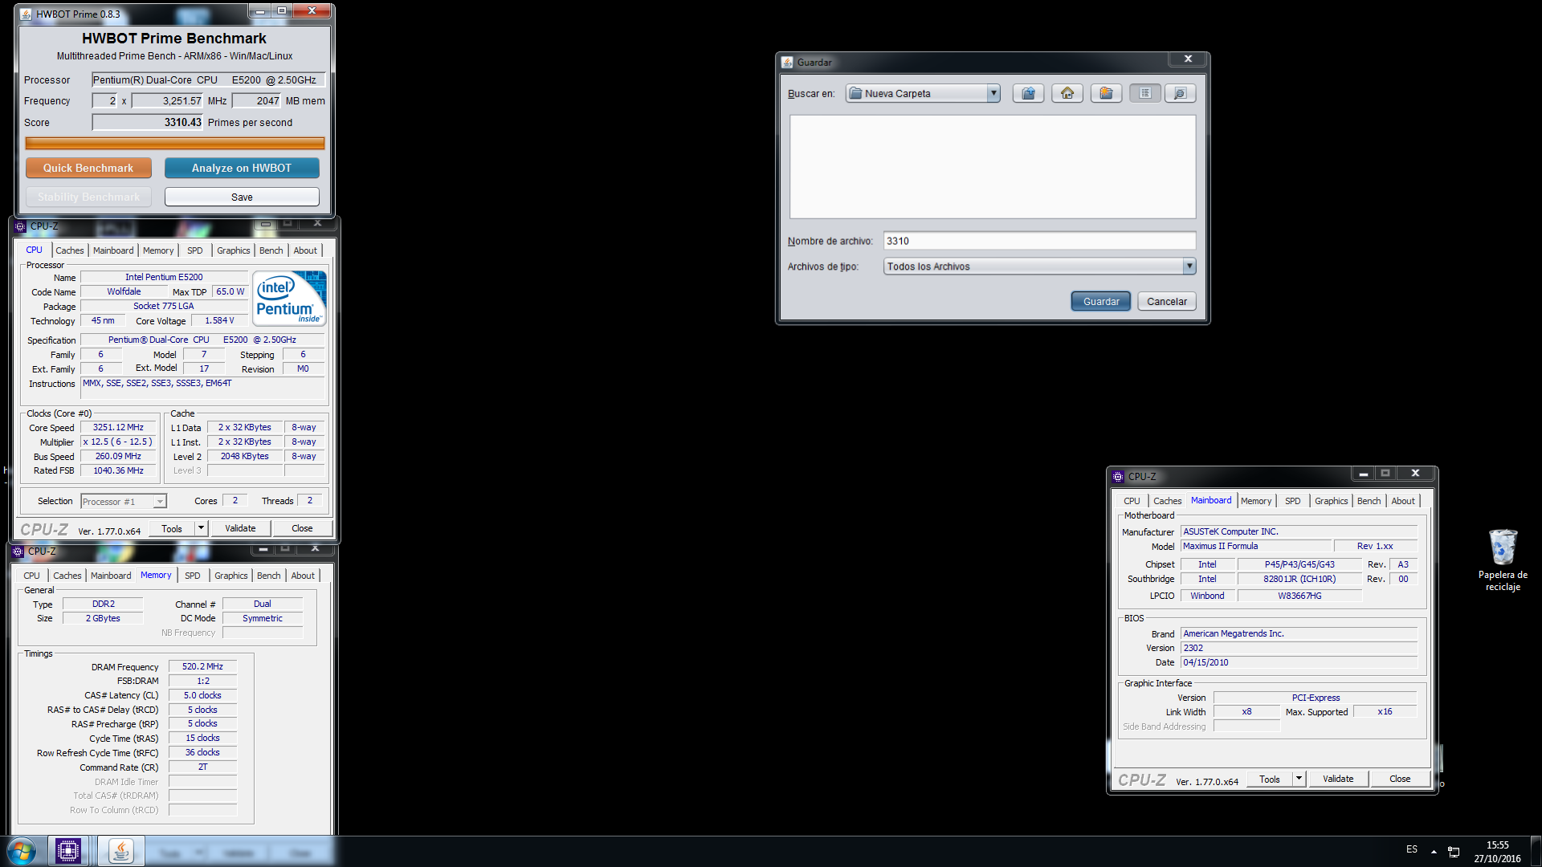
Task: Click Close button in CPU-Z processor window
Action: 302,528
